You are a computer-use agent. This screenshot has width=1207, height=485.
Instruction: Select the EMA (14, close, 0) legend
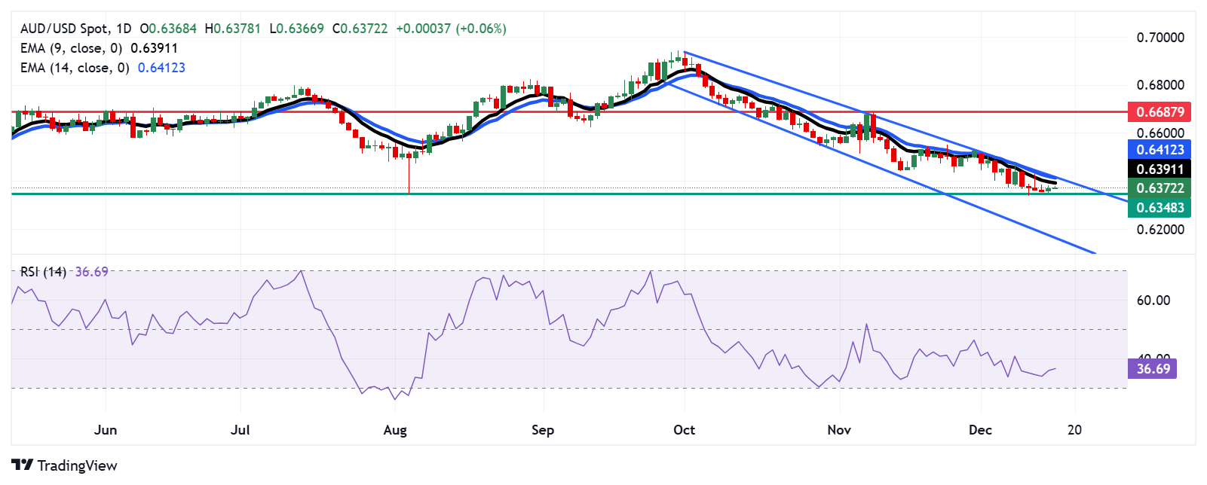coord(74,68)
